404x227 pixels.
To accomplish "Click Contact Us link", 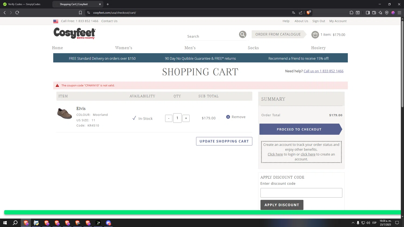I will pyautogui.click(x=109, y=21).
